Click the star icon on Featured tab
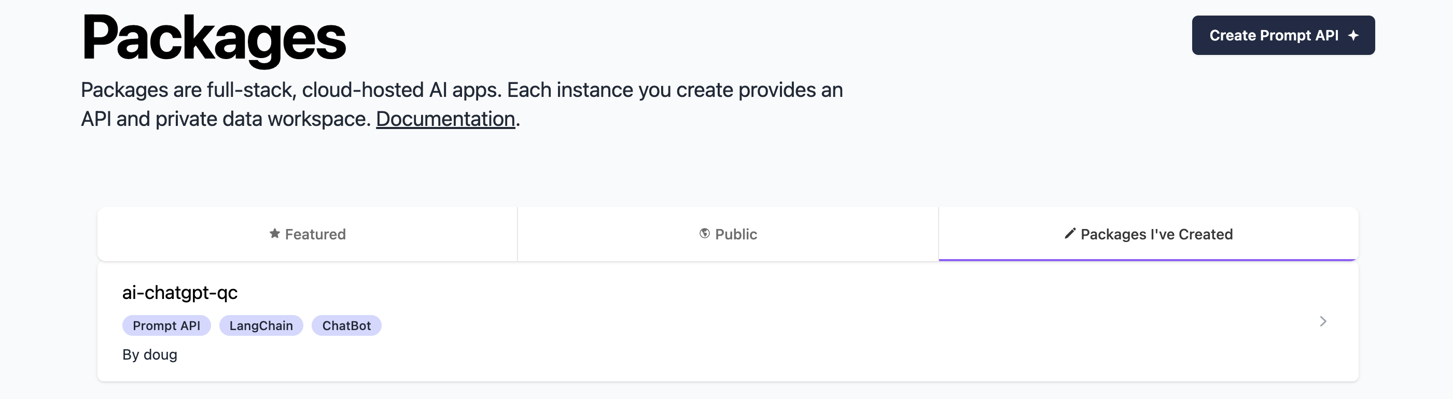Viewport: 1453px width, 399px height. (x=275, y=234)
